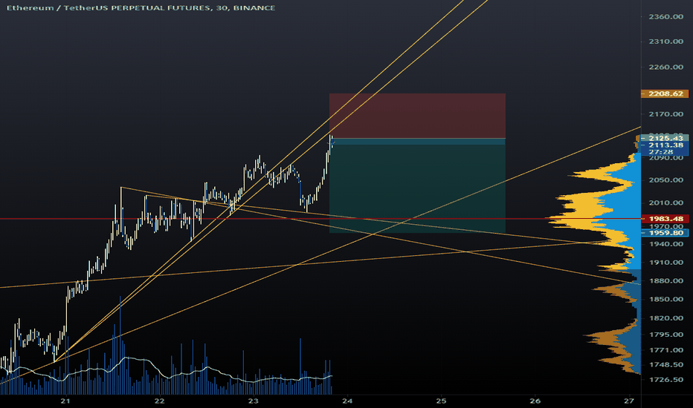Click the 2125.43 price label

pos(665,138)
